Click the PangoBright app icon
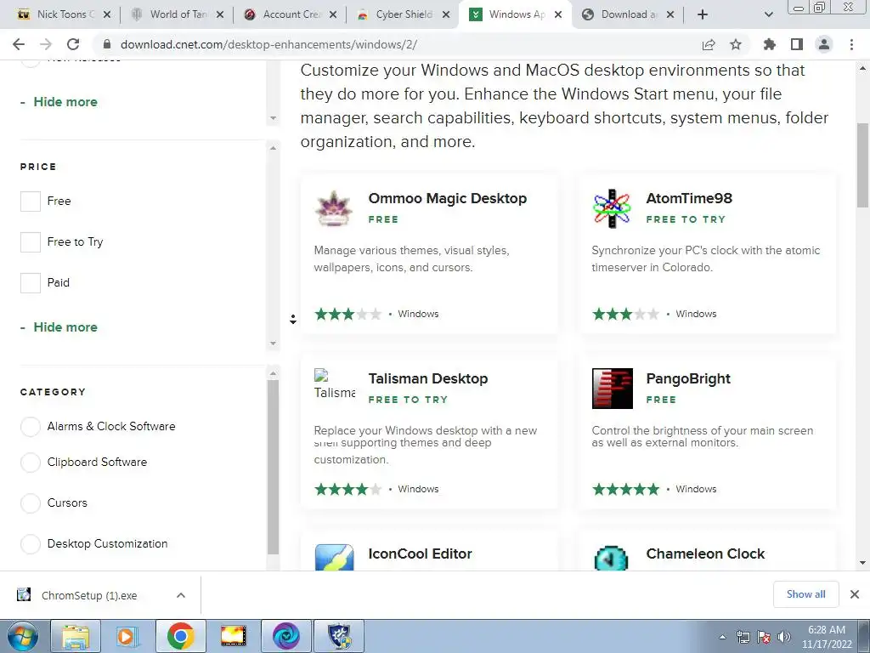Viewport: 870px width, 653px height. [612, 388]
